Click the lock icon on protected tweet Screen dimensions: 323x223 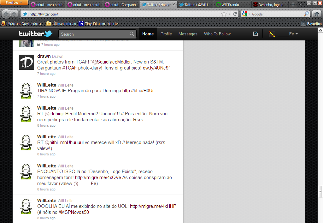click(38, 44)
